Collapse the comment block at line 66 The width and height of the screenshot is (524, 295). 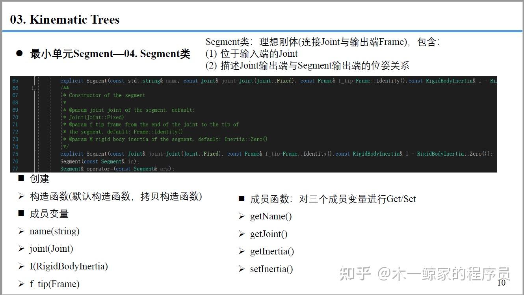(x=34, y=88)
